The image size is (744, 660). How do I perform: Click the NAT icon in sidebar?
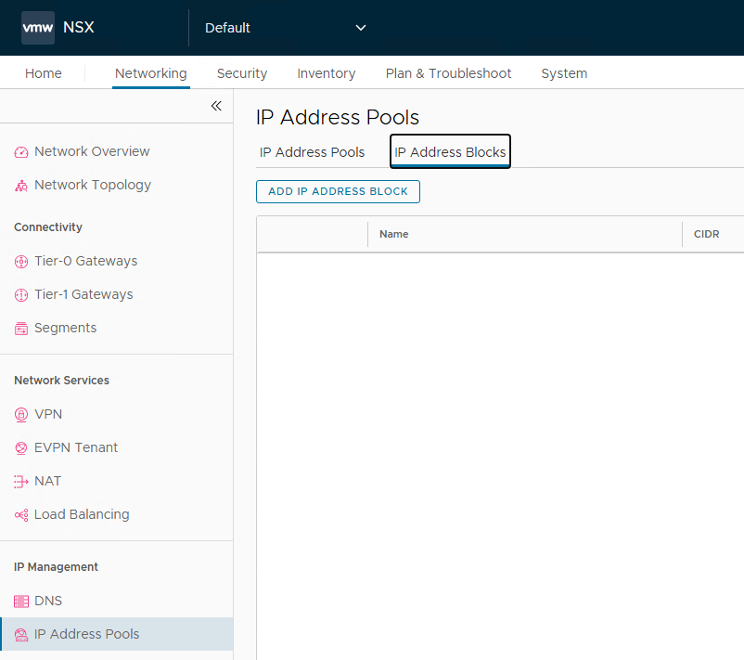[21, 482]
